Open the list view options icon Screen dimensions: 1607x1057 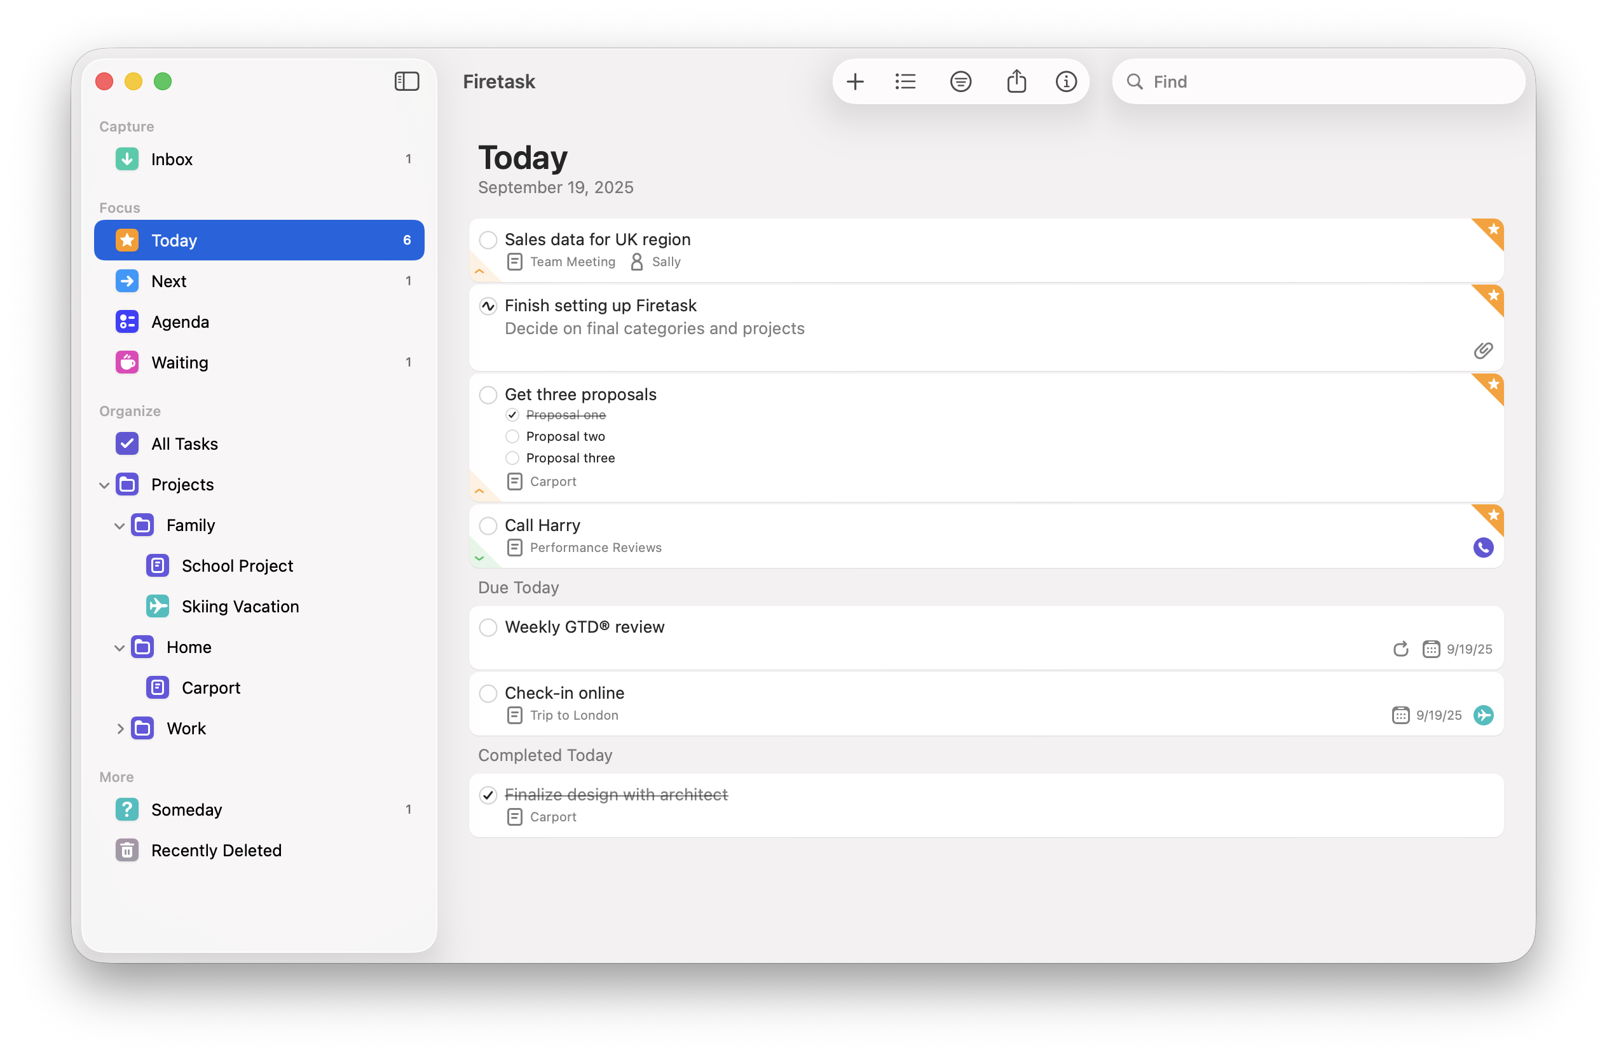905,81
